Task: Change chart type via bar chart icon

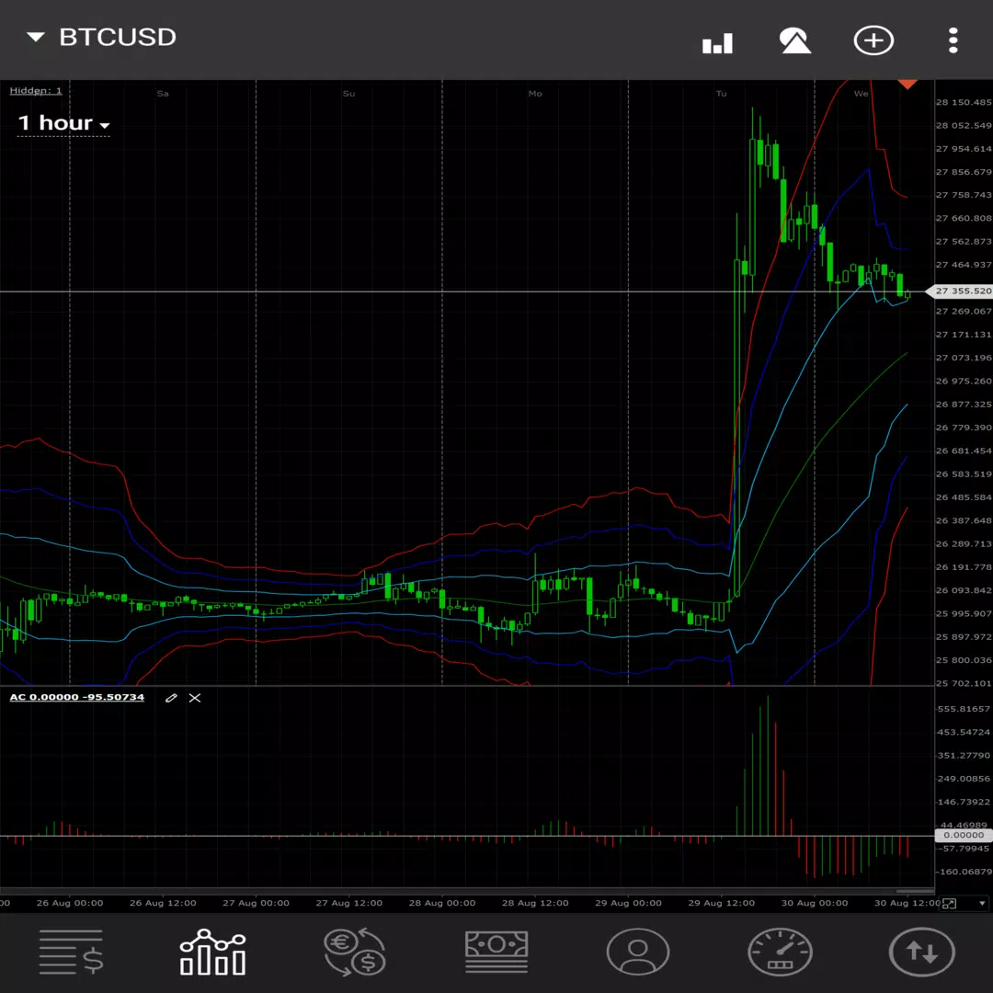Action: pos(717,43)
